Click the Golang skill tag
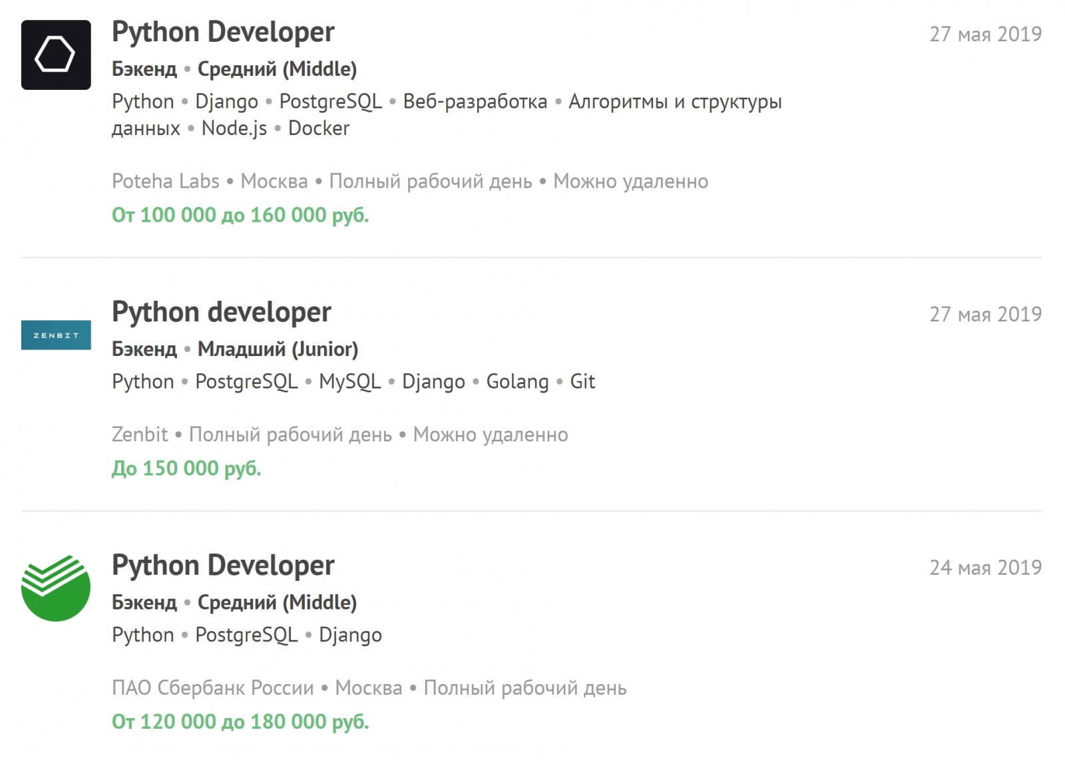The height and width of the screenshot is (760, 1065). tap(517, 381)
